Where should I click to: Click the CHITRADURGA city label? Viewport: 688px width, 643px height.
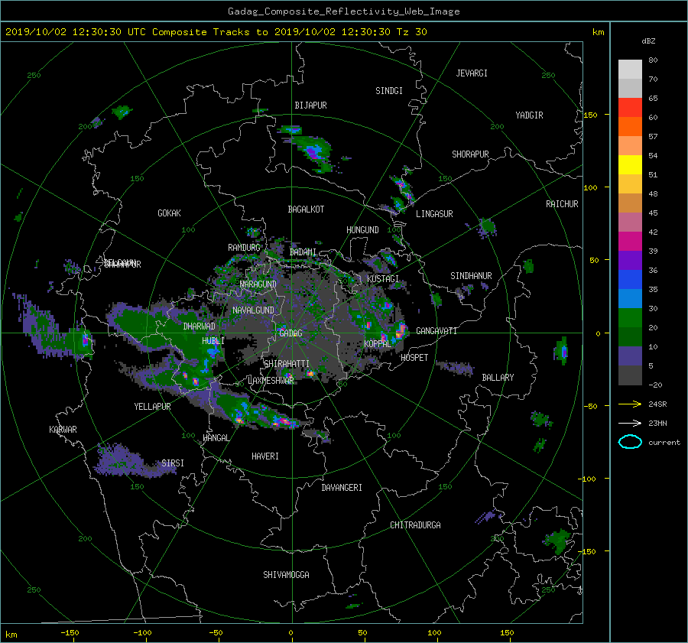[x=415, y=524]
